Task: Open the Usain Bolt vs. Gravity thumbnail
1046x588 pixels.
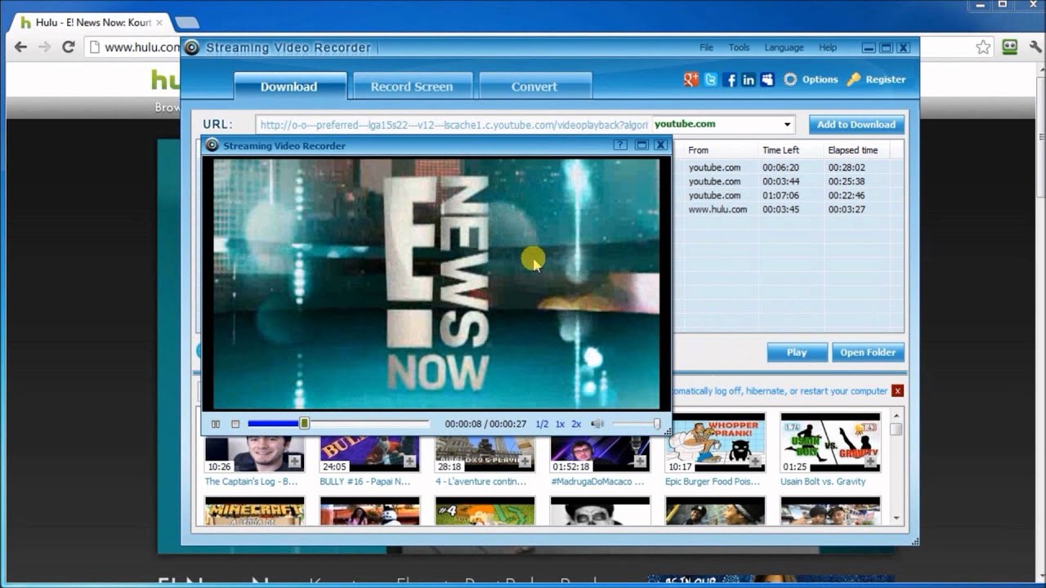Action: point(830,443)
